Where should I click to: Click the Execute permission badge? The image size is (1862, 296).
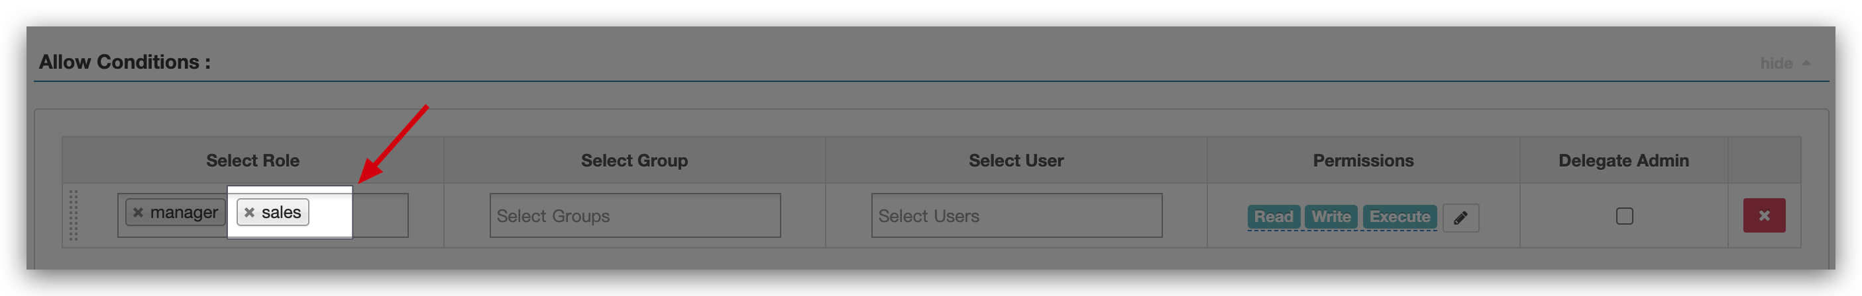pyautogui.click(x=1399, y=216)
